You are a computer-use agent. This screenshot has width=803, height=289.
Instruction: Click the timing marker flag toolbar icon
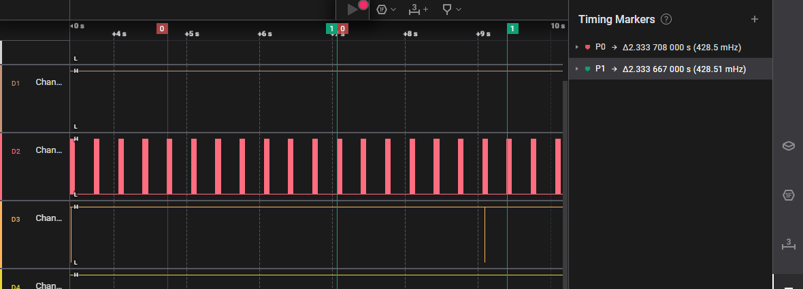(x=447, y=9)
